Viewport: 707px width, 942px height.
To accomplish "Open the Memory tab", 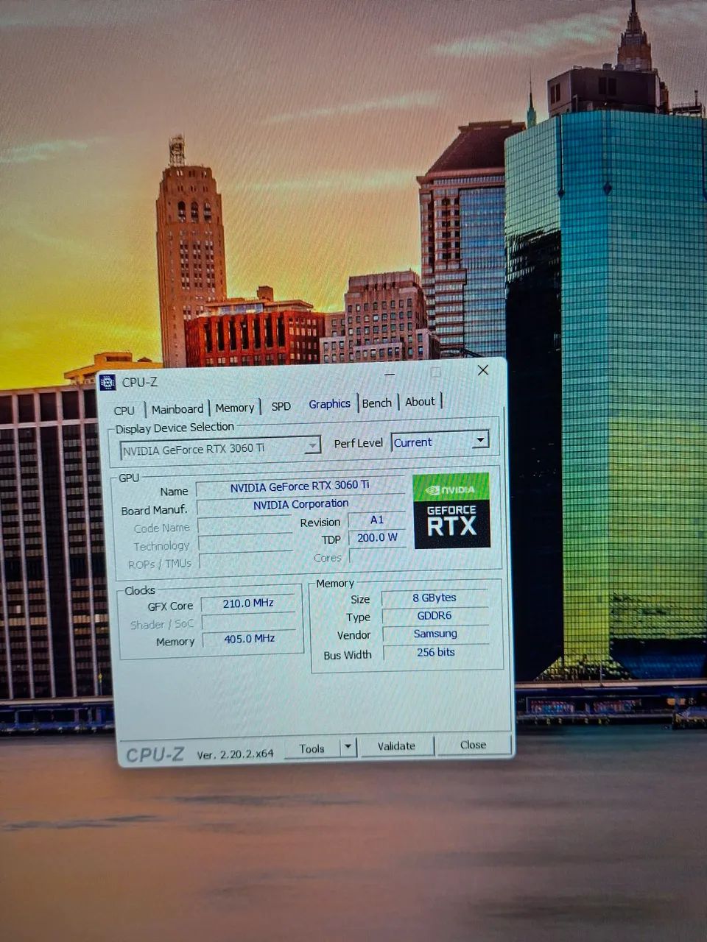I will tap(235, 408).
